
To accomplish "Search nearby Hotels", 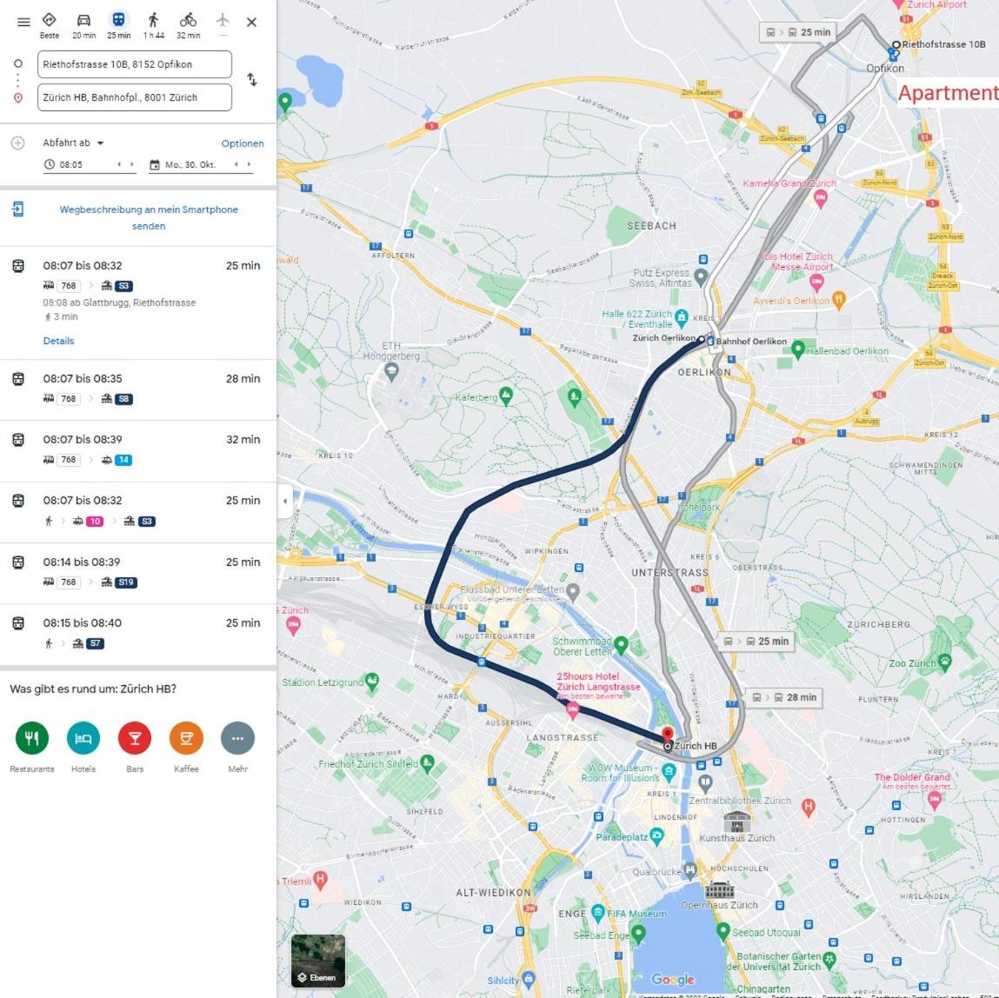I will (x=83, y=738).
